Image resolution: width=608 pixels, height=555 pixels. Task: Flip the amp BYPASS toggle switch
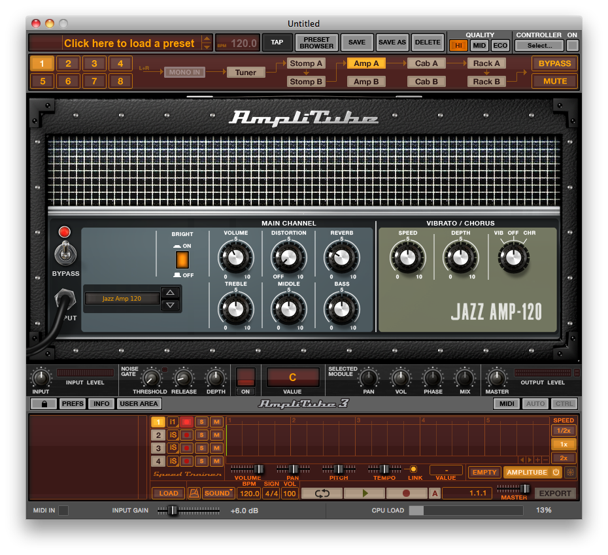pos(65,253)
